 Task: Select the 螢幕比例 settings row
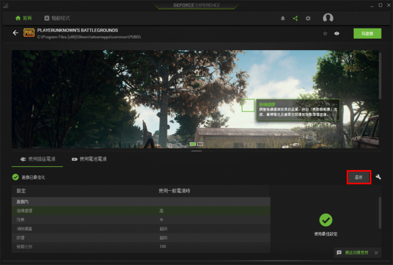[x=141, y=246]
